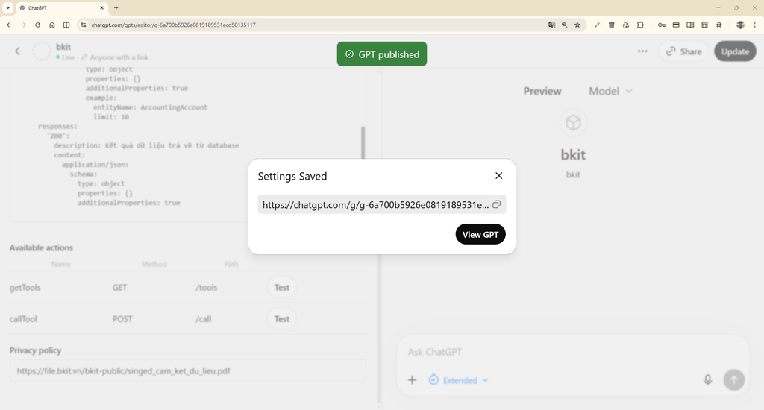Open the split-view icon beside the home button
The height and width of the screenshot is (410, 764).
[66, 25]
